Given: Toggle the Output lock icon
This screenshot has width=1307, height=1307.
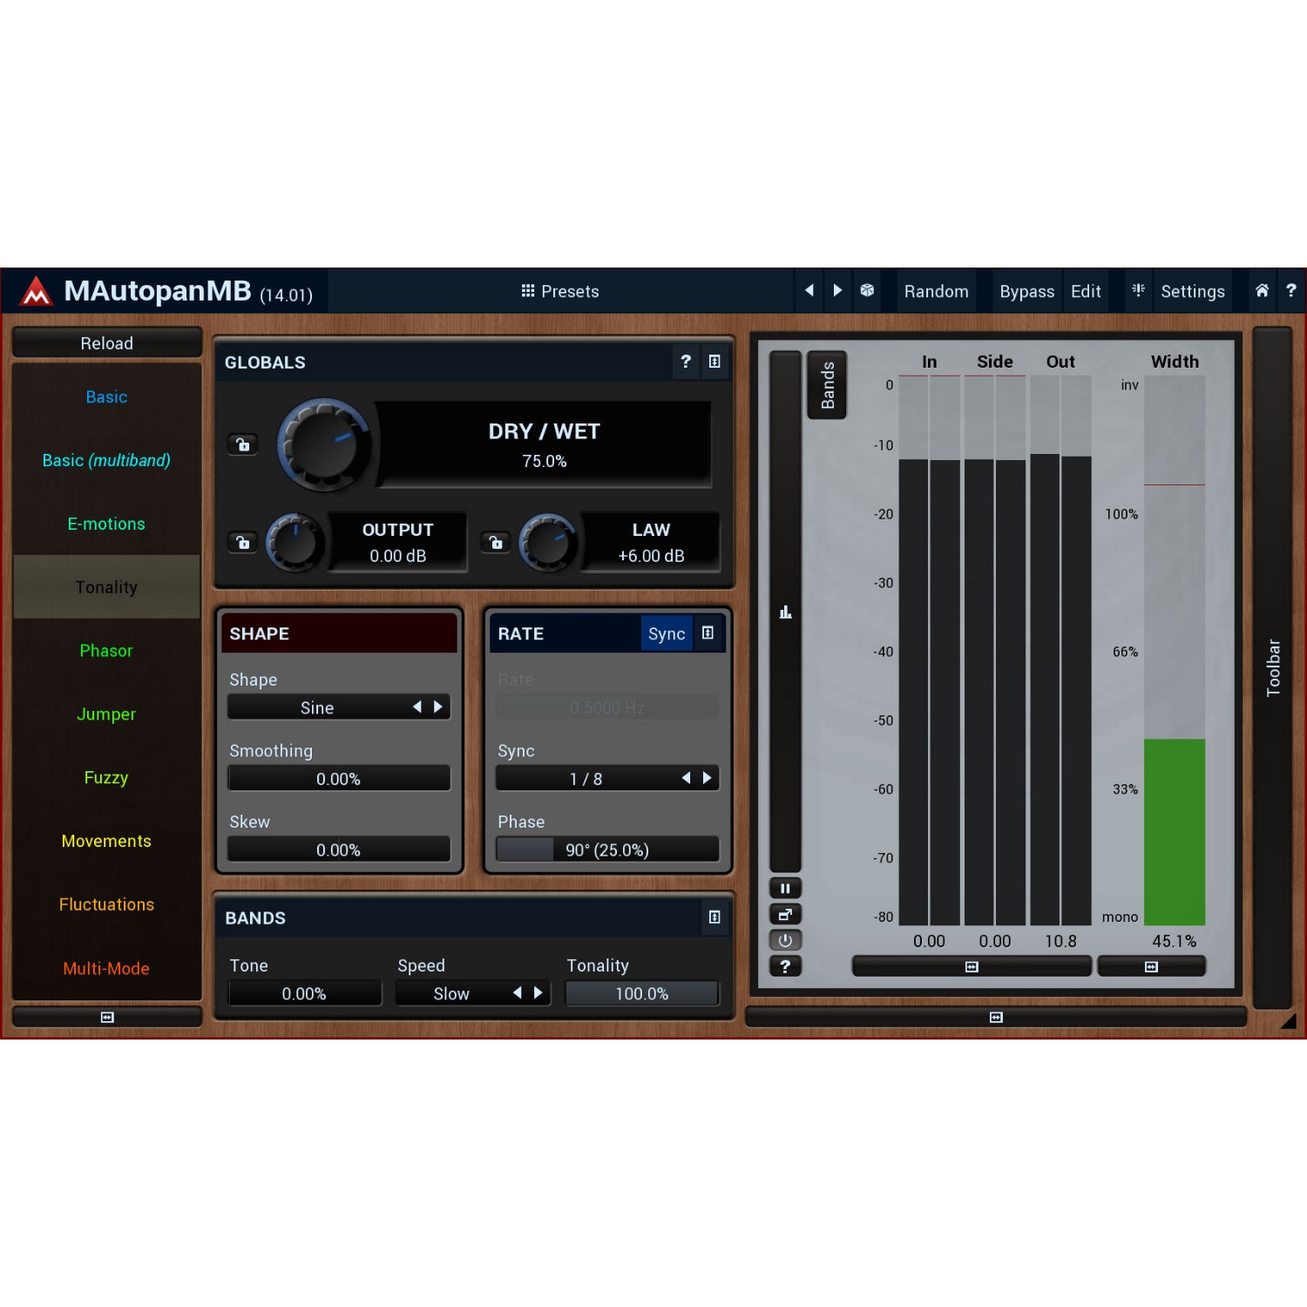Looking at the screenshot, I should point(242,542).
